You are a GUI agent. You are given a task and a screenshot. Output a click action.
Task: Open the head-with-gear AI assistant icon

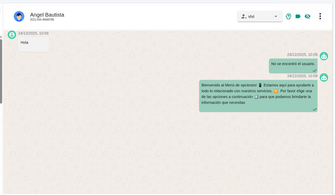(x=288, y=16)
